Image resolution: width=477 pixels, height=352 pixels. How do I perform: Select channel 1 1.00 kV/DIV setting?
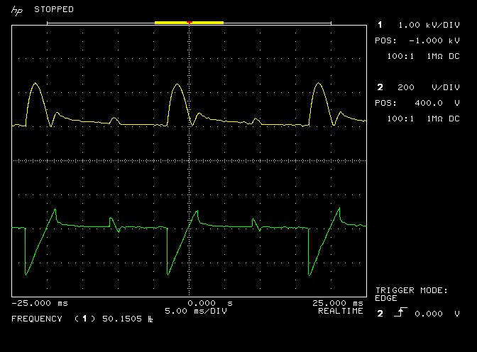click(x=429, y=25)
